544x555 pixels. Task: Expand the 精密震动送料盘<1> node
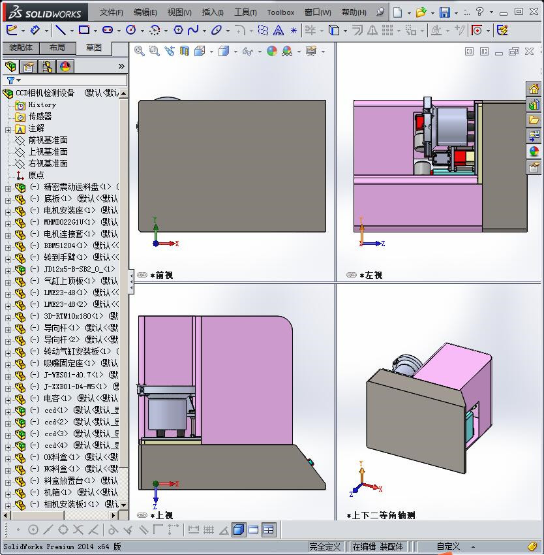pyautogui.click(x=8, y=189)
